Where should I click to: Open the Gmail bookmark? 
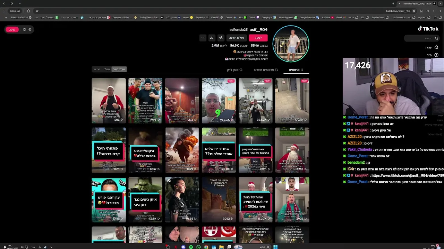pos(340,17)
